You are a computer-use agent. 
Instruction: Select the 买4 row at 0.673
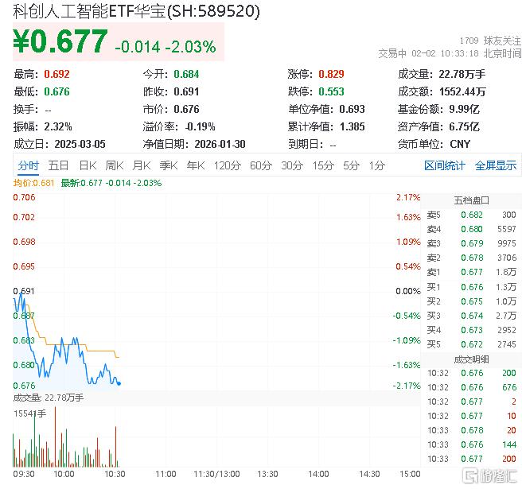[x=471, y=330]
